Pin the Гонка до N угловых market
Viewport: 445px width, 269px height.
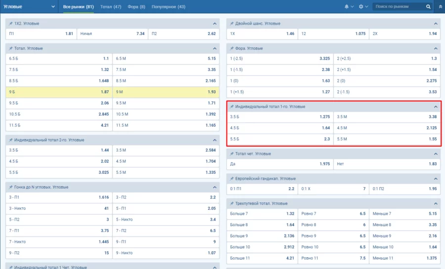click(x=10, y=188)
